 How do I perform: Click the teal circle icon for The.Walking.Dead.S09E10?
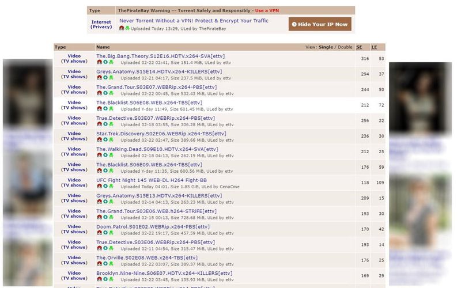105,155
